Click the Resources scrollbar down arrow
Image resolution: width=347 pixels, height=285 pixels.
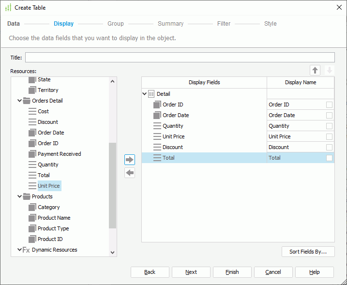pyautogui.click(x=112, y=252)
